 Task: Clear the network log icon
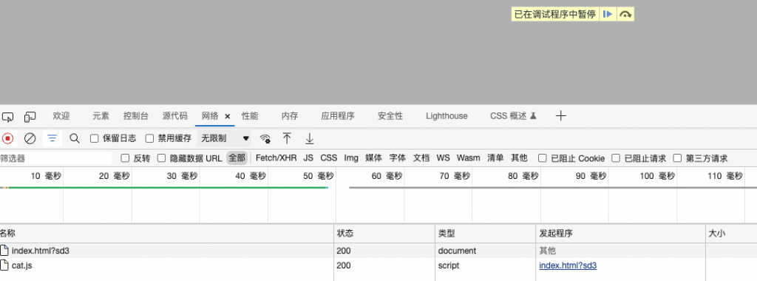tap(30, 138)
